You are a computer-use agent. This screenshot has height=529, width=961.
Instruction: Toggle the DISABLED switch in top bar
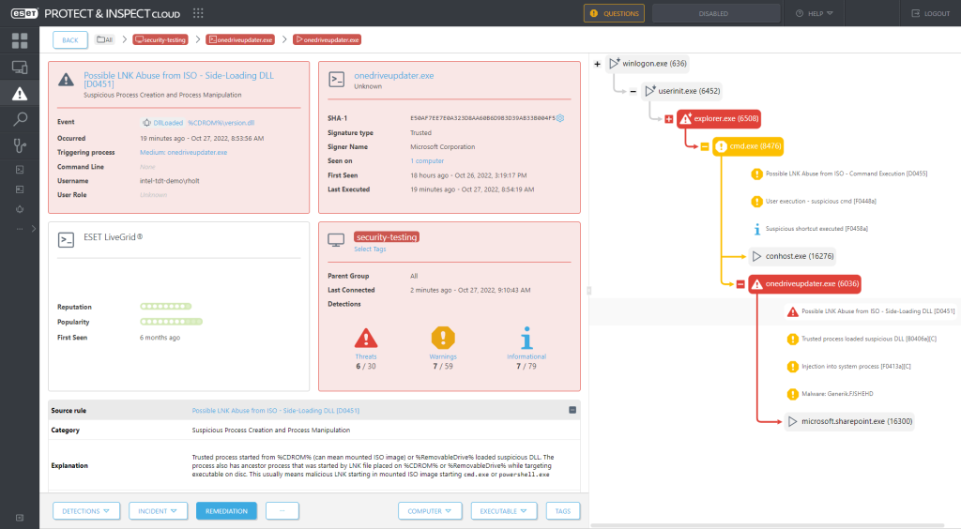click(x=713, y=13)
